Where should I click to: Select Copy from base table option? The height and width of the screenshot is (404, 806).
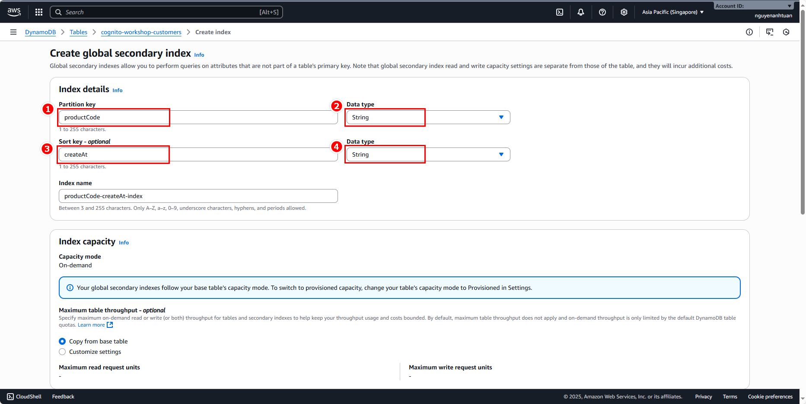coord(62,341)
